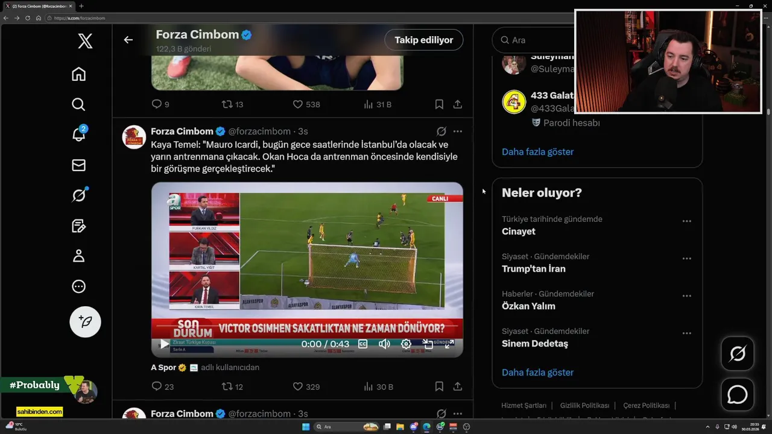Click Daha fazla göster under suggested accounts
This screenshot has width=772, height=434.
pyautogui.click(x=537, y=152)
